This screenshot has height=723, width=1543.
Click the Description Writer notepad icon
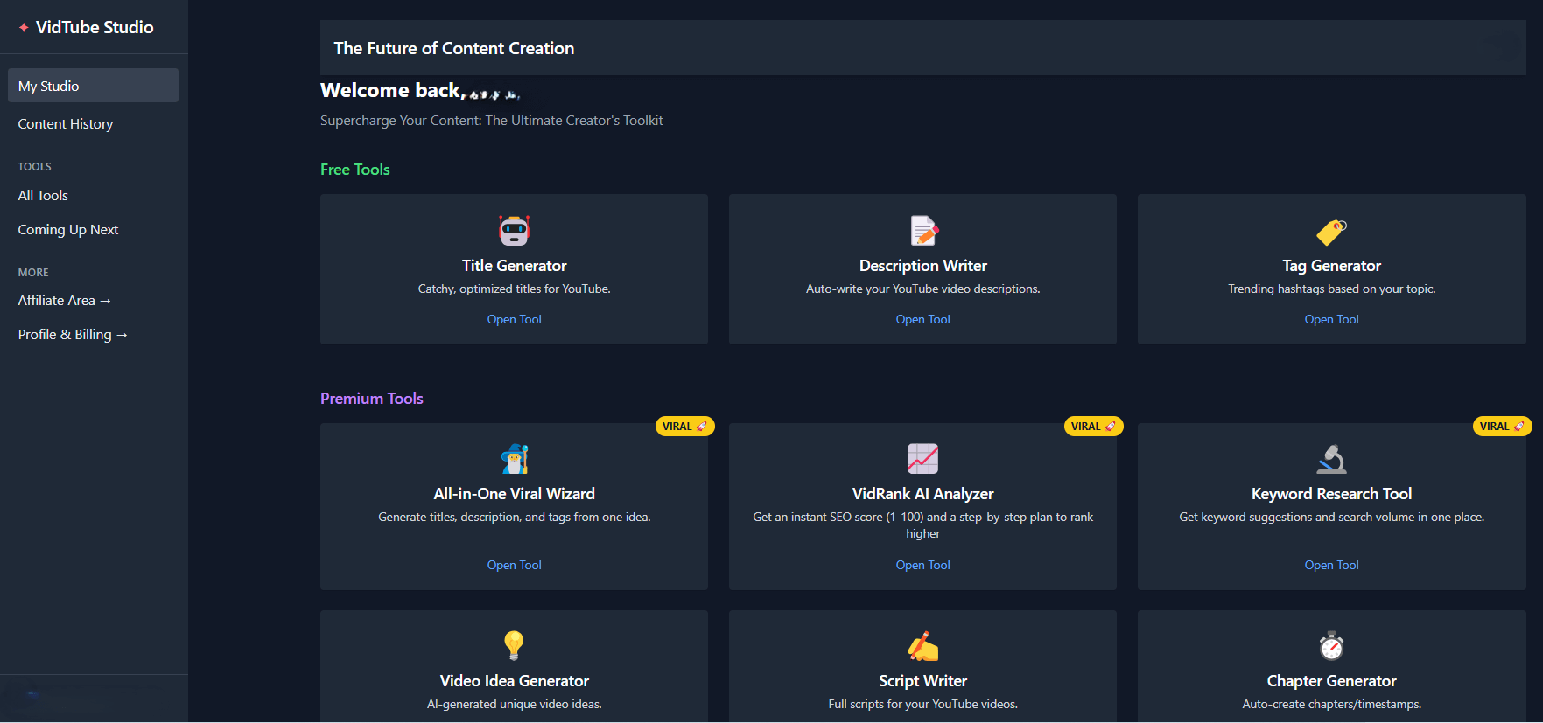(922, 231)
